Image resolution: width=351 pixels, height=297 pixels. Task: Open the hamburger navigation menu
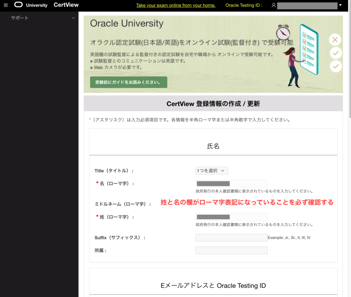(5, 5)
